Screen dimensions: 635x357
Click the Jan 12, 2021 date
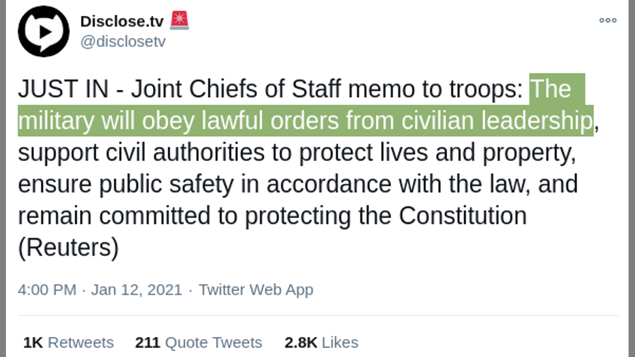click(136, 290)
